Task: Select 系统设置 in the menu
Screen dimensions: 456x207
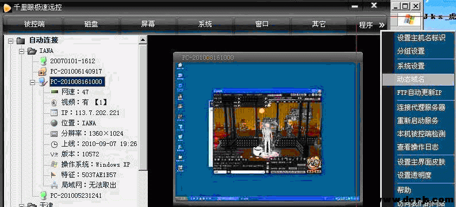Action: coord(411,66)
